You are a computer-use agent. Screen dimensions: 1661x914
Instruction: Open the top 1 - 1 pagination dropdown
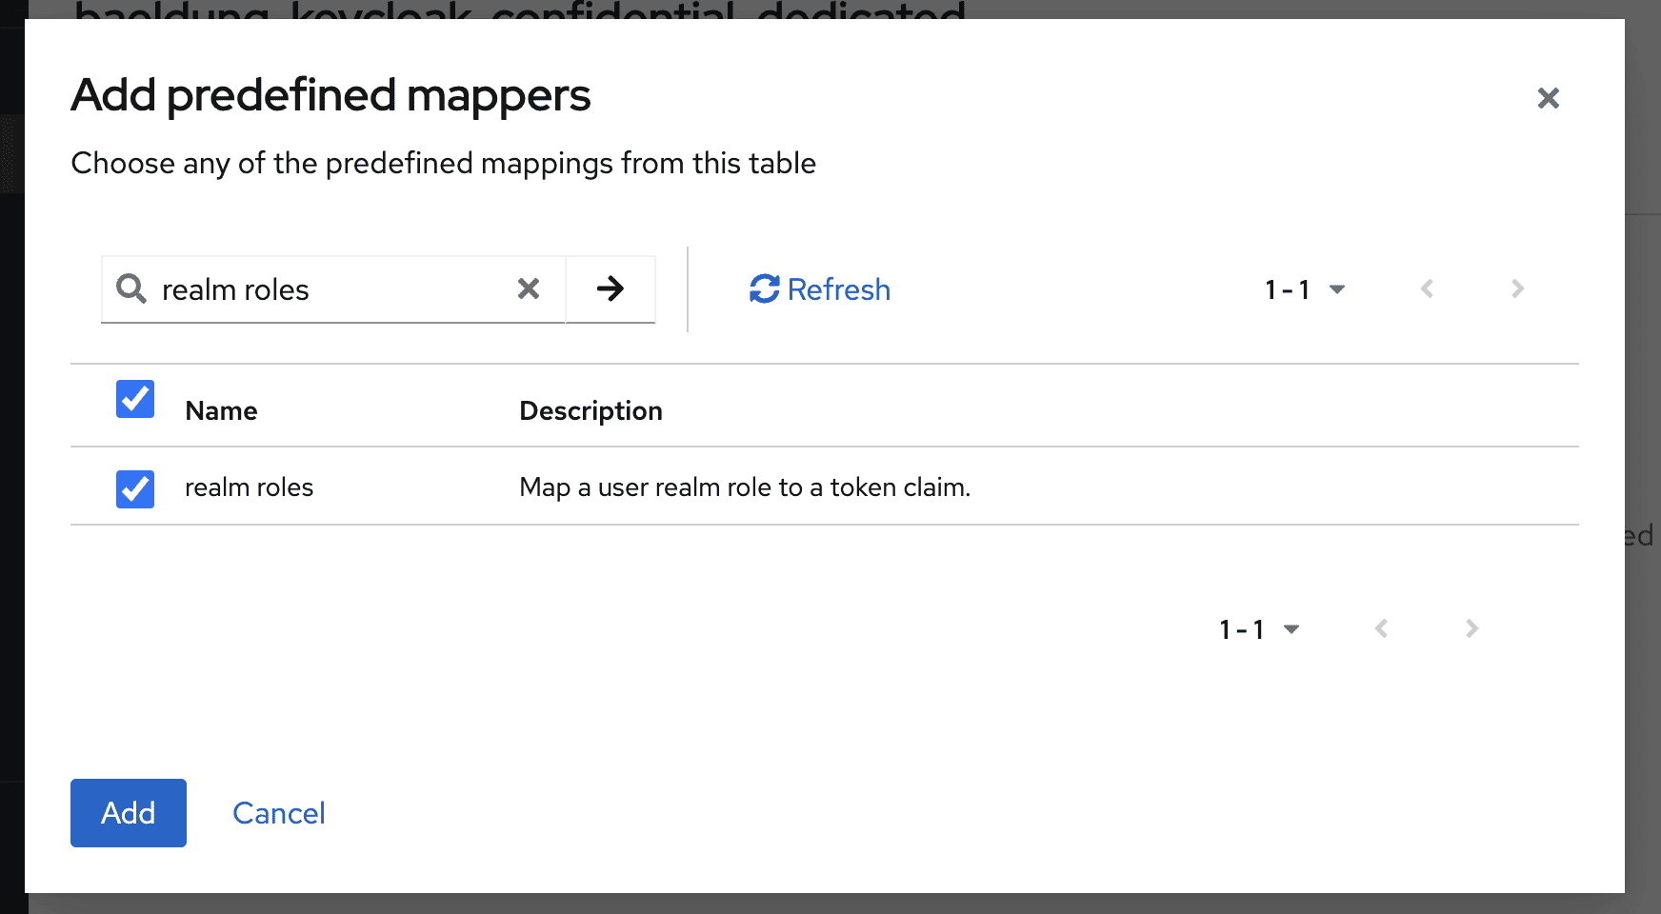click(1305, 289)
